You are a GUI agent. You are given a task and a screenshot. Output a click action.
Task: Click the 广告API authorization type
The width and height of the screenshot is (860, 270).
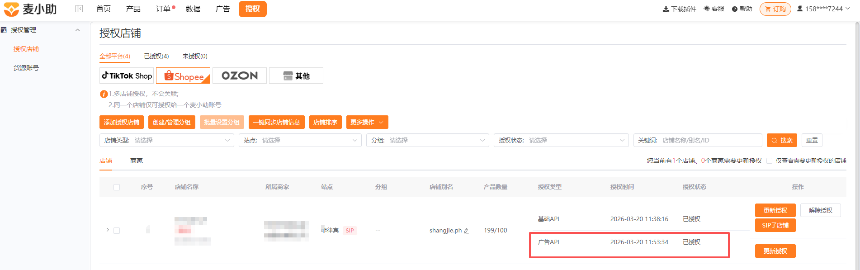[548, 242]
